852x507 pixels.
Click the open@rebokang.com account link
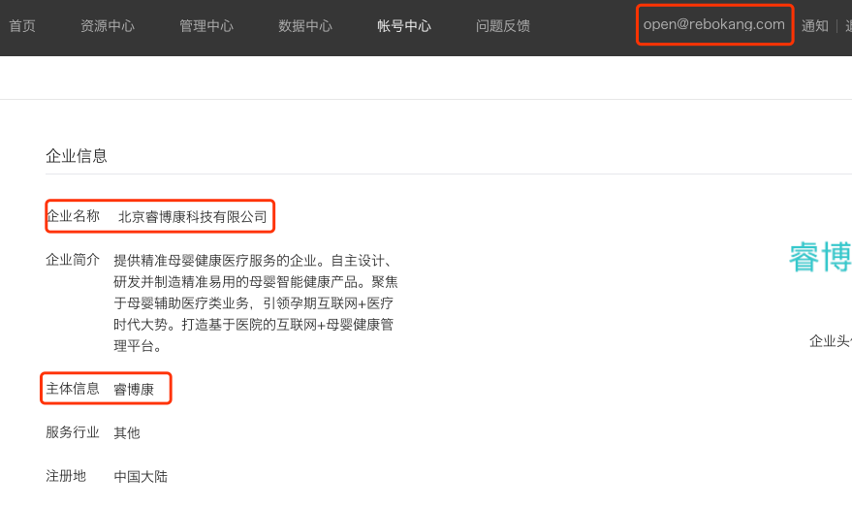[714, 24]
